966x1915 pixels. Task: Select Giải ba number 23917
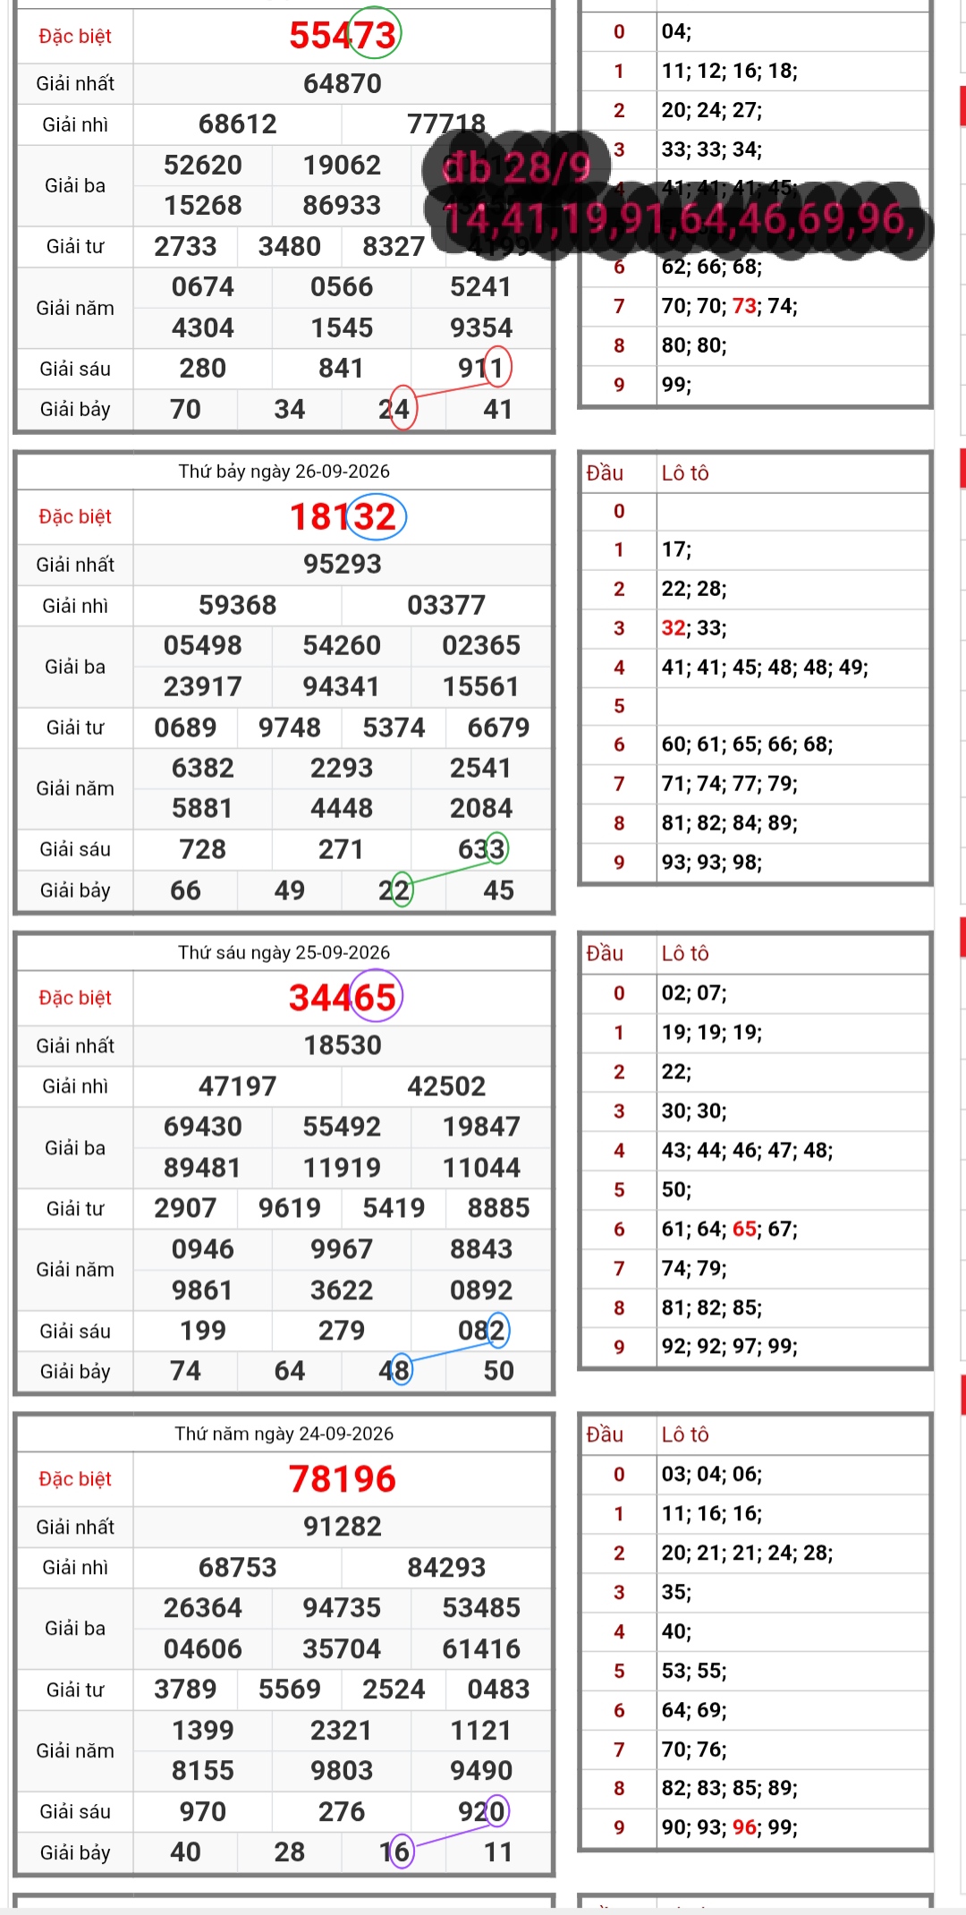(x=203, y=686)
